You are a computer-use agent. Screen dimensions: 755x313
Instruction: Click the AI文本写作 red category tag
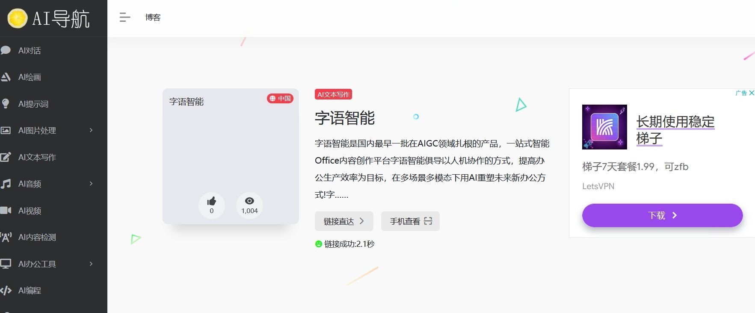333,94
